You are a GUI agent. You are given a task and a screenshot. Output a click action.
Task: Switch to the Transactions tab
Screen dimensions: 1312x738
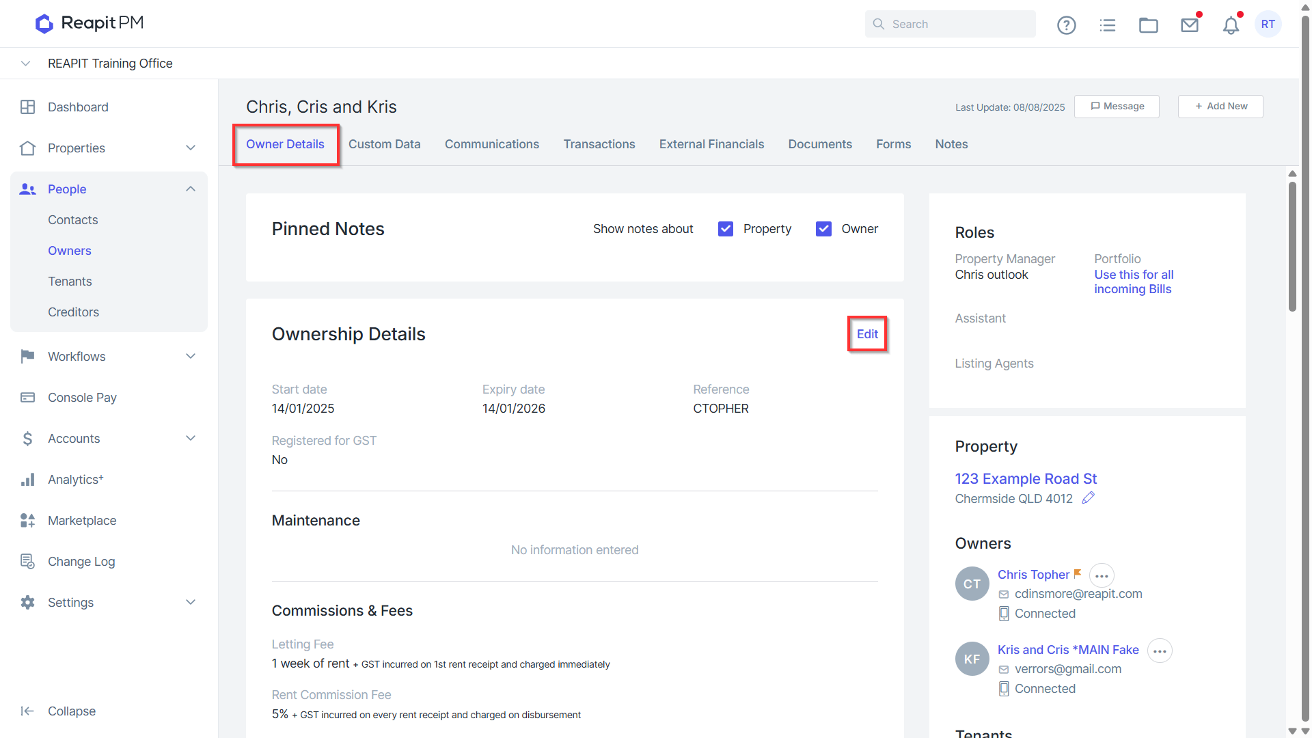[x=599, y=144]
